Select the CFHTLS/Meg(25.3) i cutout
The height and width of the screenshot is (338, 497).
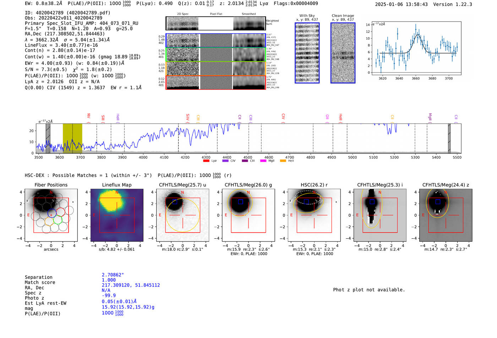(x=380, y=215)
